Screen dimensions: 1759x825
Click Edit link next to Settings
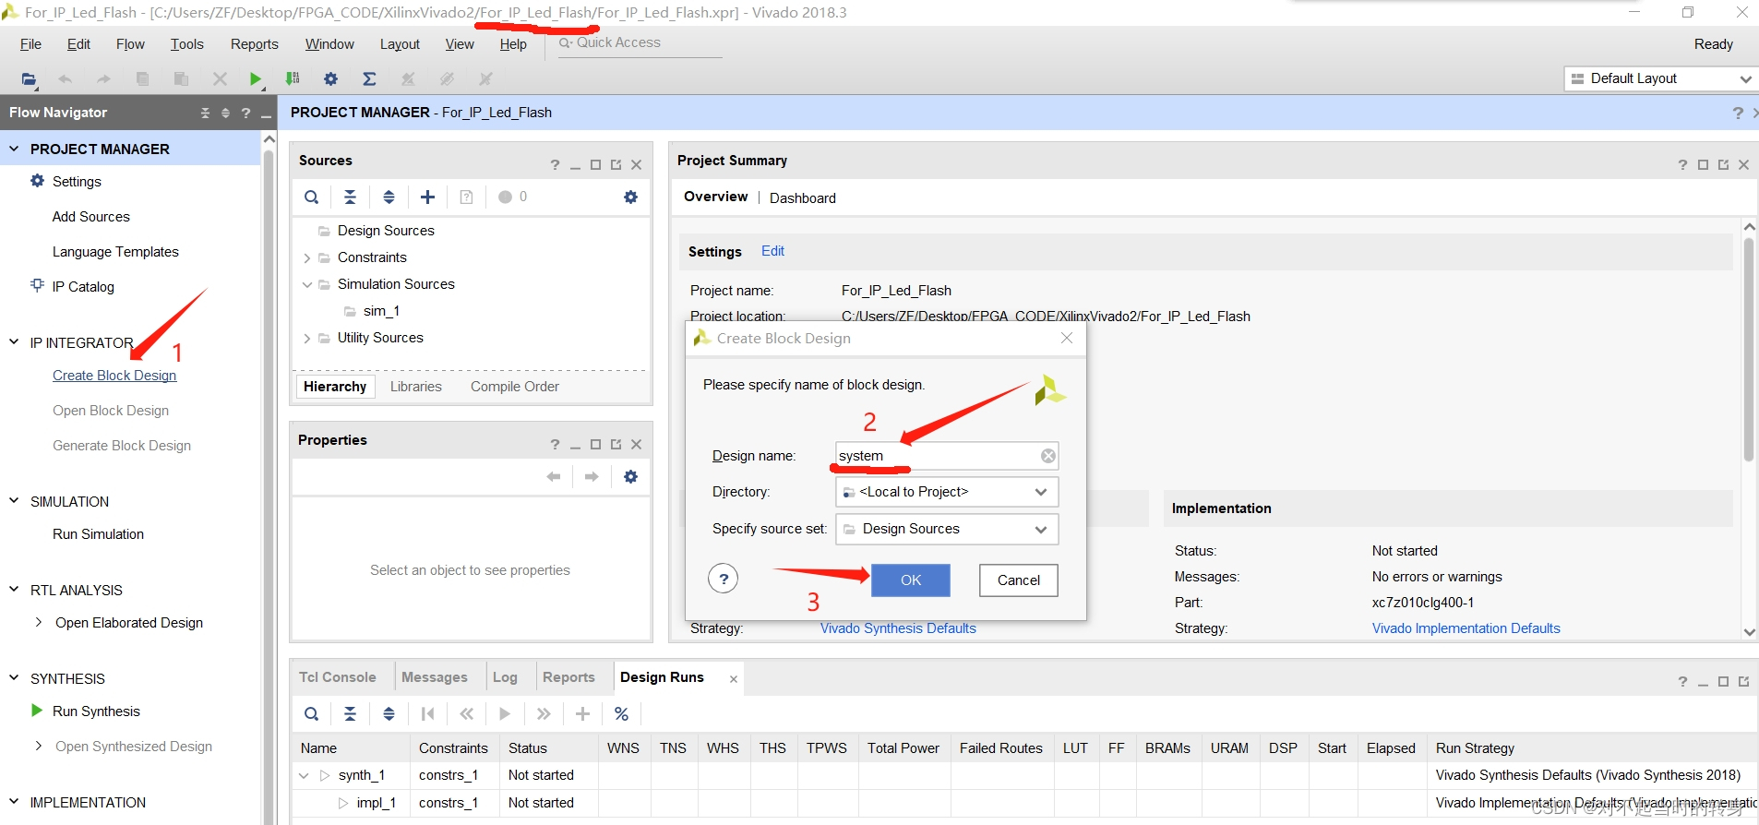point(772,251)
